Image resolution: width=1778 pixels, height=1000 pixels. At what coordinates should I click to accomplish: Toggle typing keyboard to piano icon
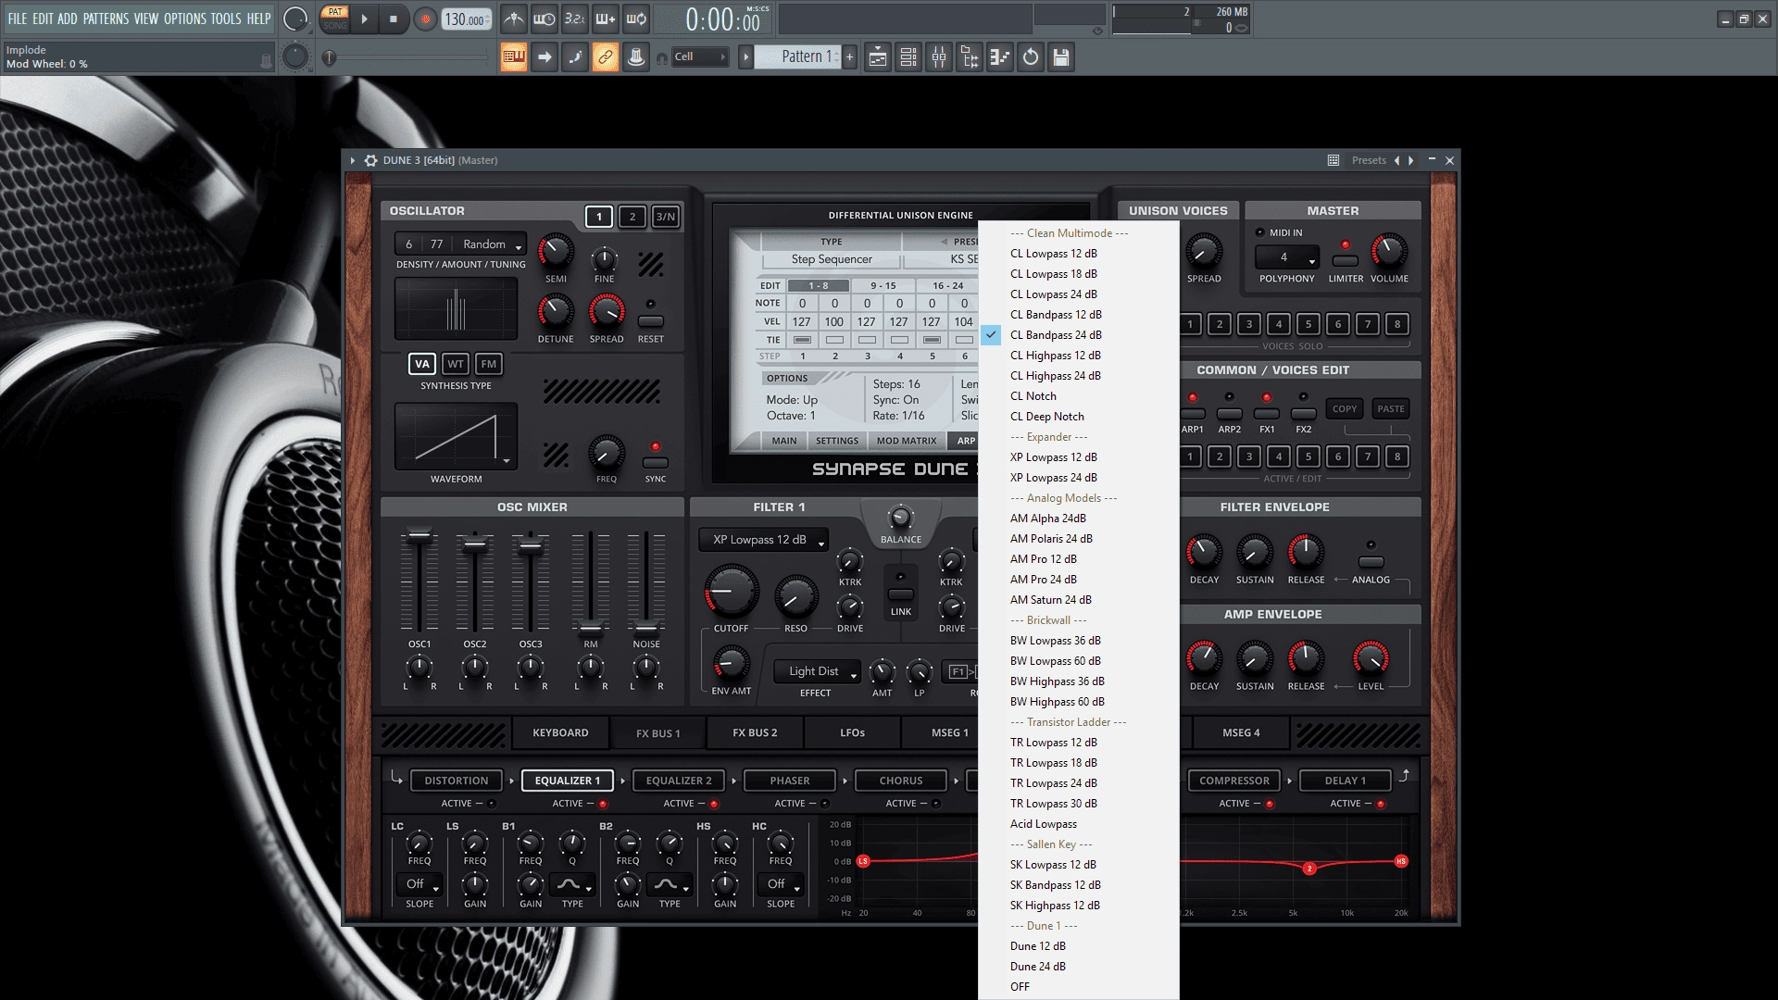point(514,57)
